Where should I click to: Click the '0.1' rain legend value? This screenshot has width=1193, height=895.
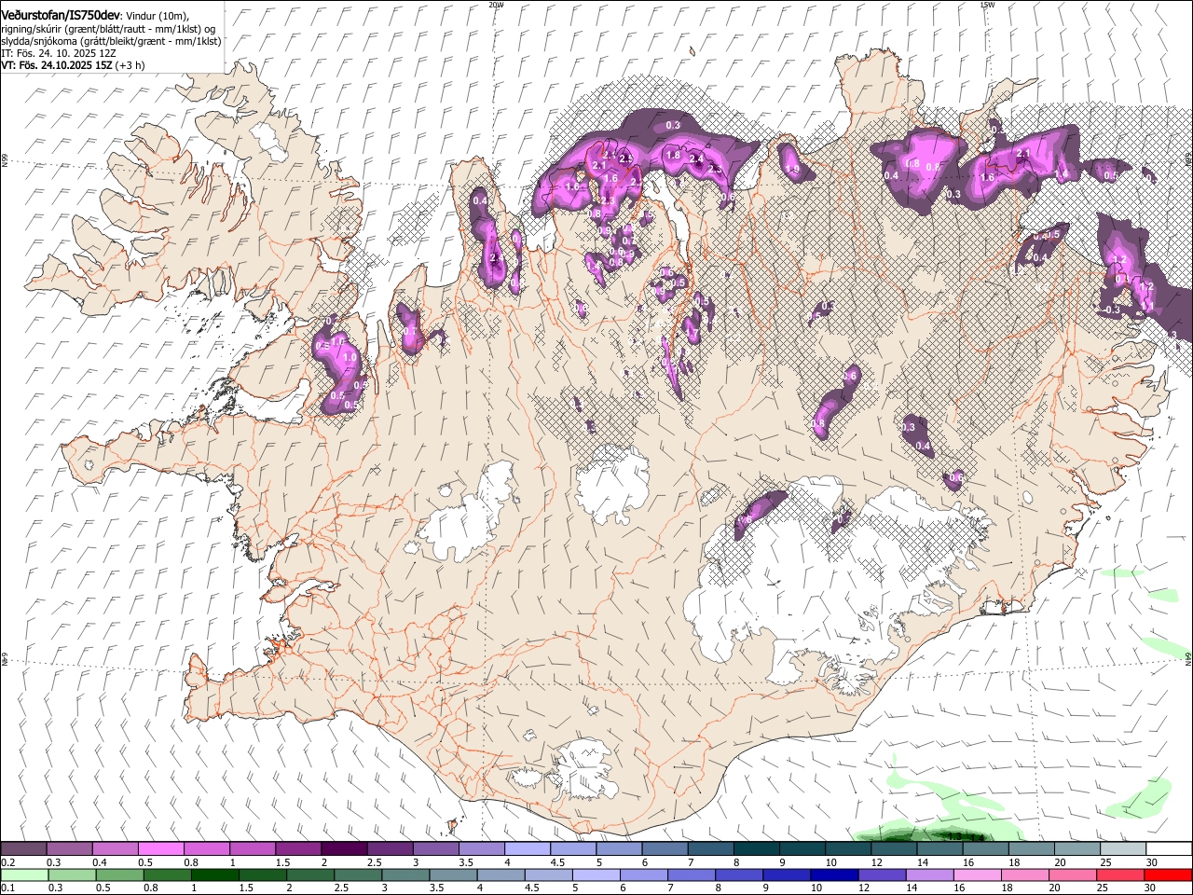[x=7, y=888]
